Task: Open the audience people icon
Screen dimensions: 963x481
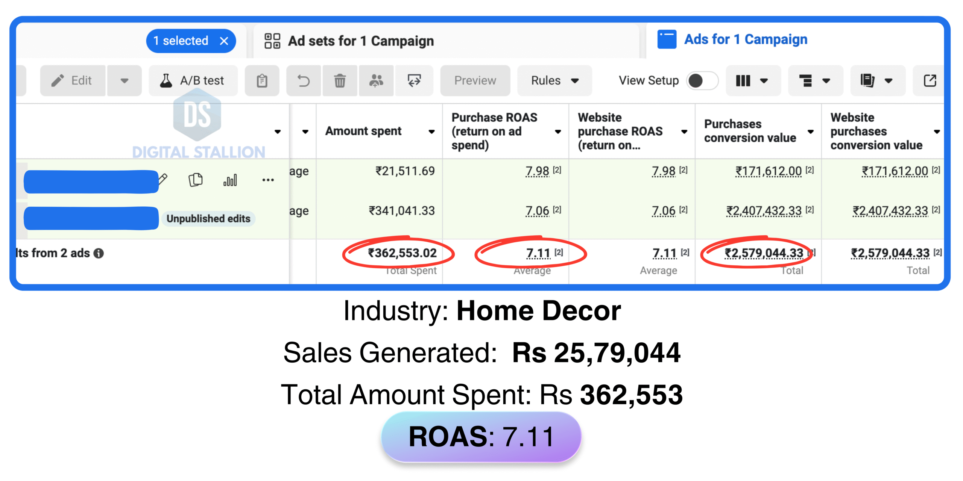Action: click(x=376, y=80)
